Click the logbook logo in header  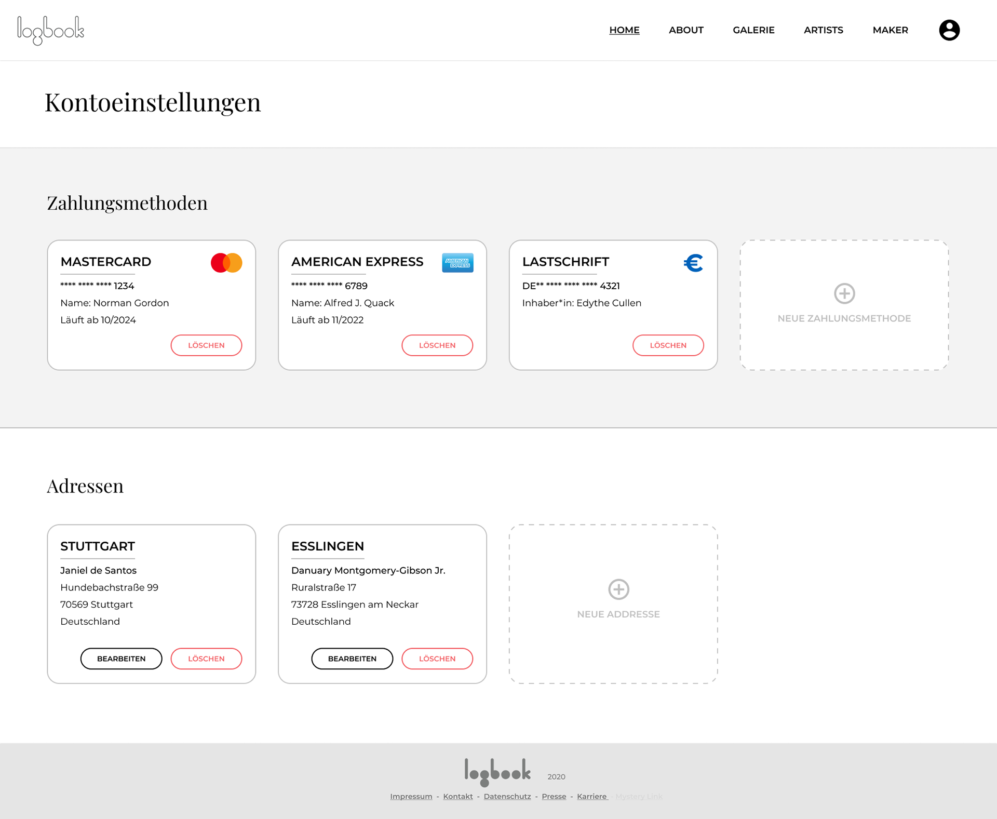50,30
